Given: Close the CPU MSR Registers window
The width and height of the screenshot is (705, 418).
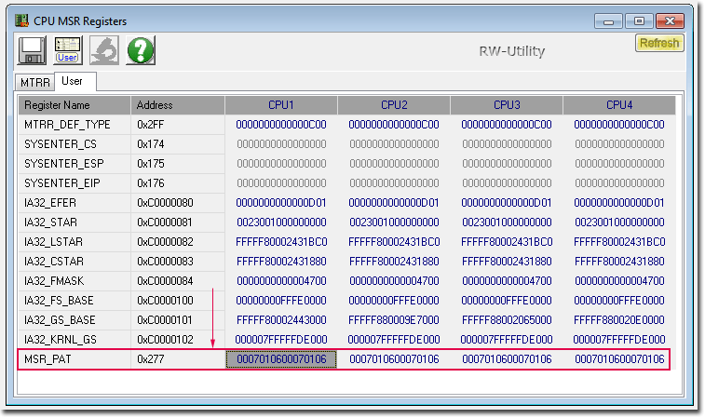Looking at the screenshot, I should tap(670, 21).
